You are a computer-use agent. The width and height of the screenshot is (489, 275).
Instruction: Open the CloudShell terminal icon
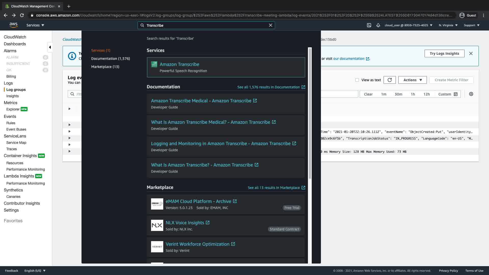click(369, 25)
